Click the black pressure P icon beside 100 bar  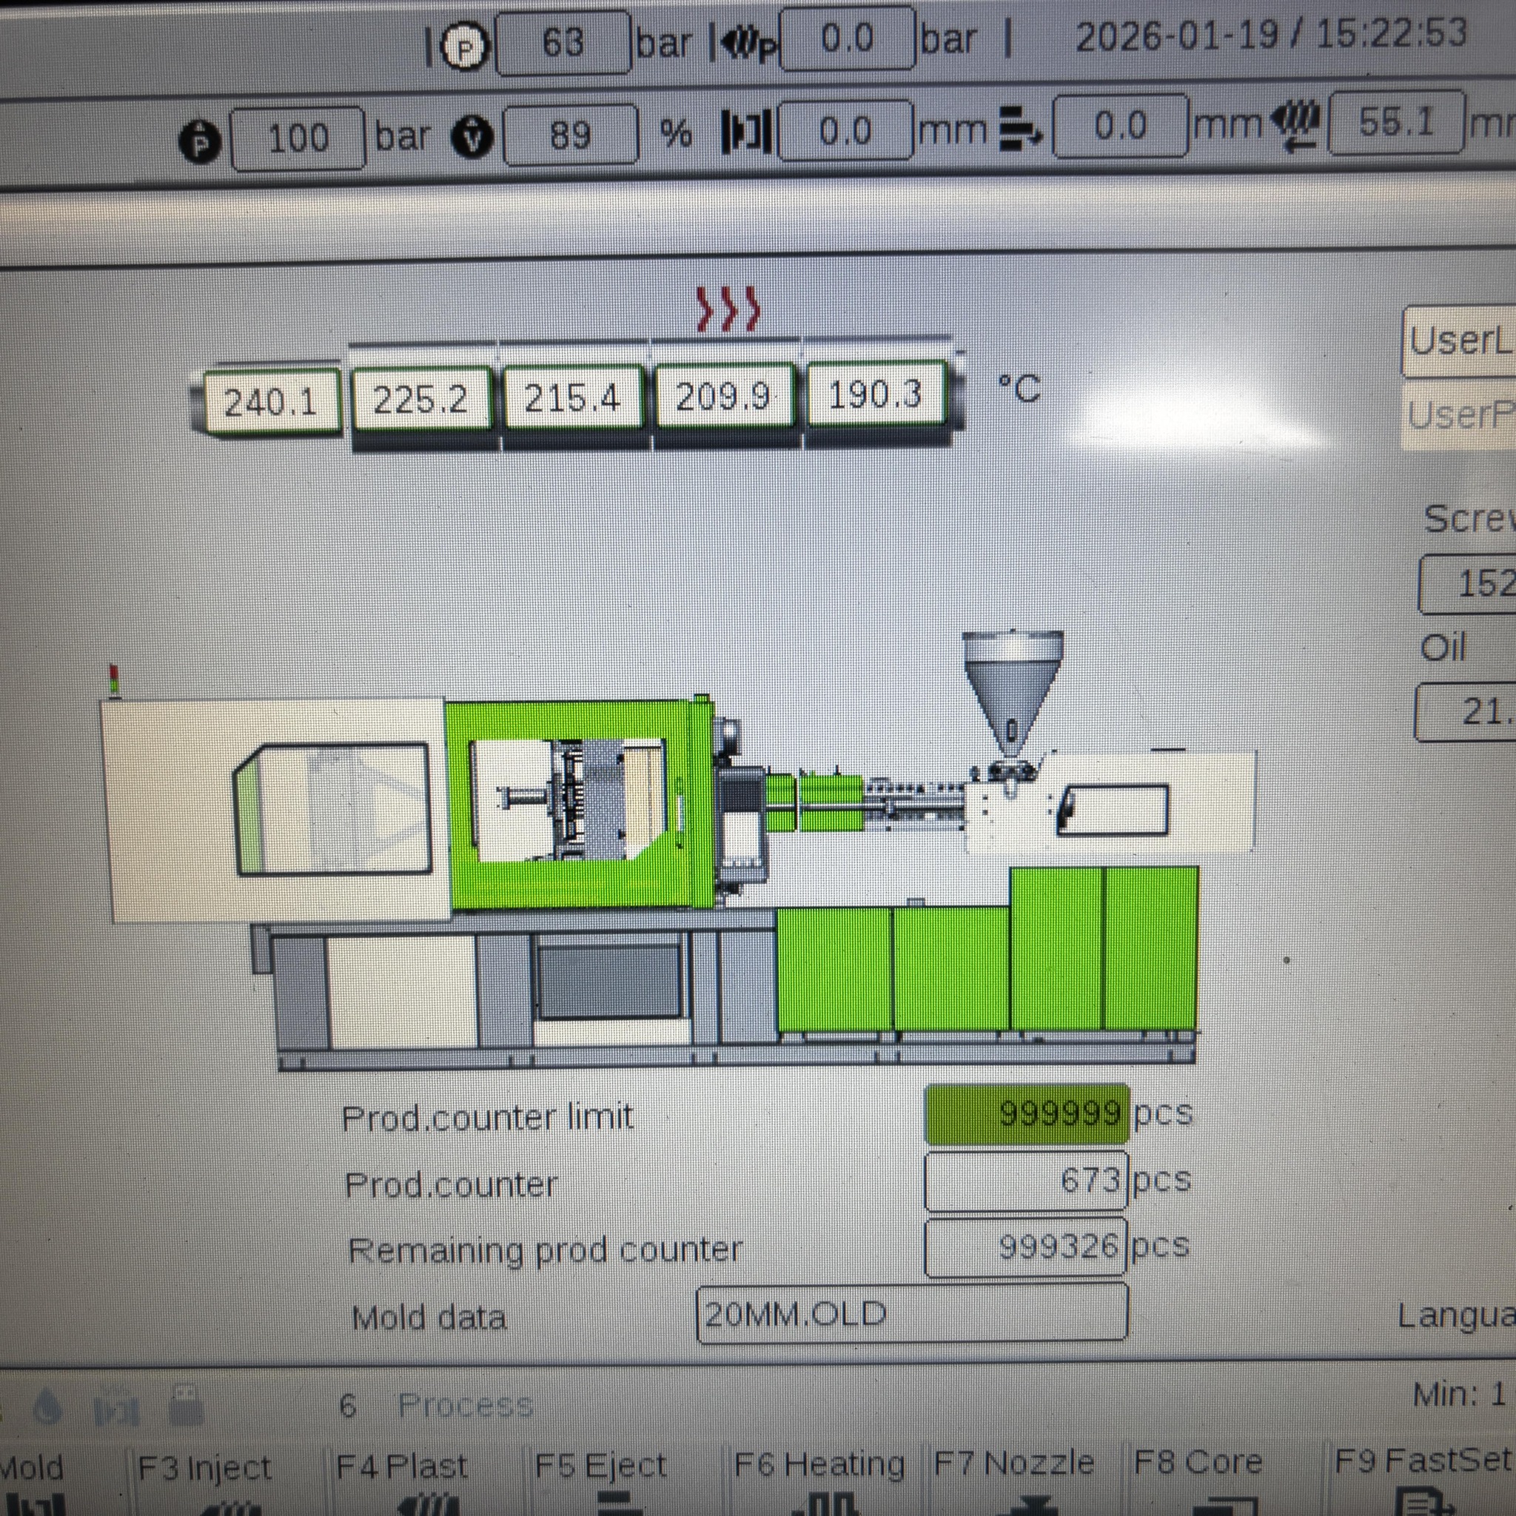(200, 142)
